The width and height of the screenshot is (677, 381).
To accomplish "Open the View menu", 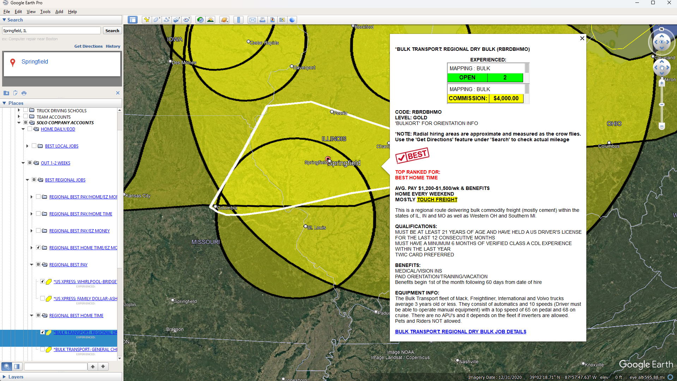I will coord(31,12).
